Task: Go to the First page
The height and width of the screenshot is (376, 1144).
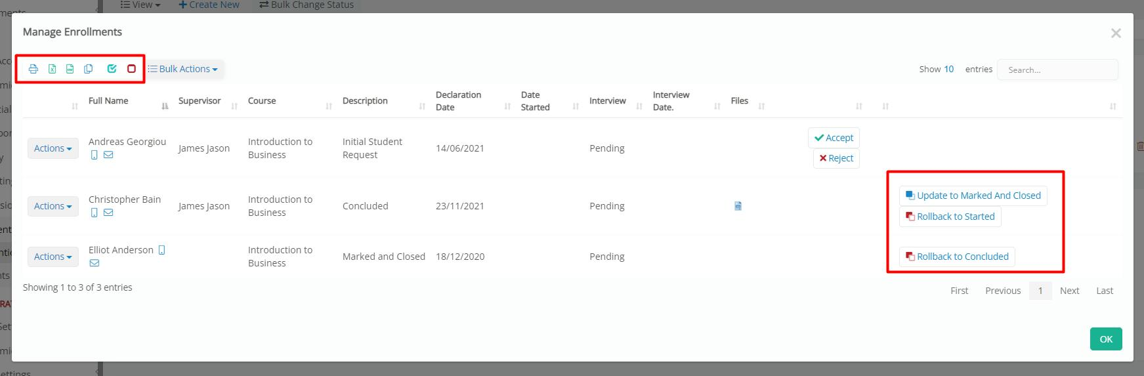Action: coord(959,291)
